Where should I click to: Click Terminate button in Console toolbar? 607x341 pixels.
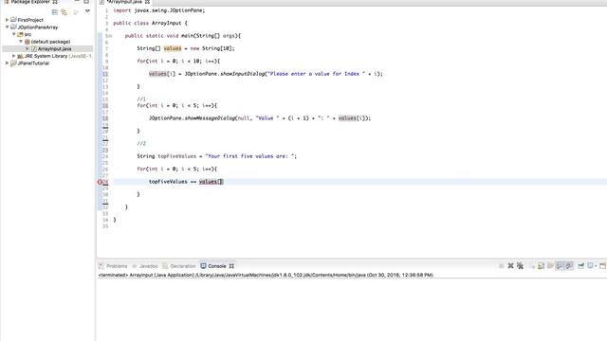click(501, 266)
